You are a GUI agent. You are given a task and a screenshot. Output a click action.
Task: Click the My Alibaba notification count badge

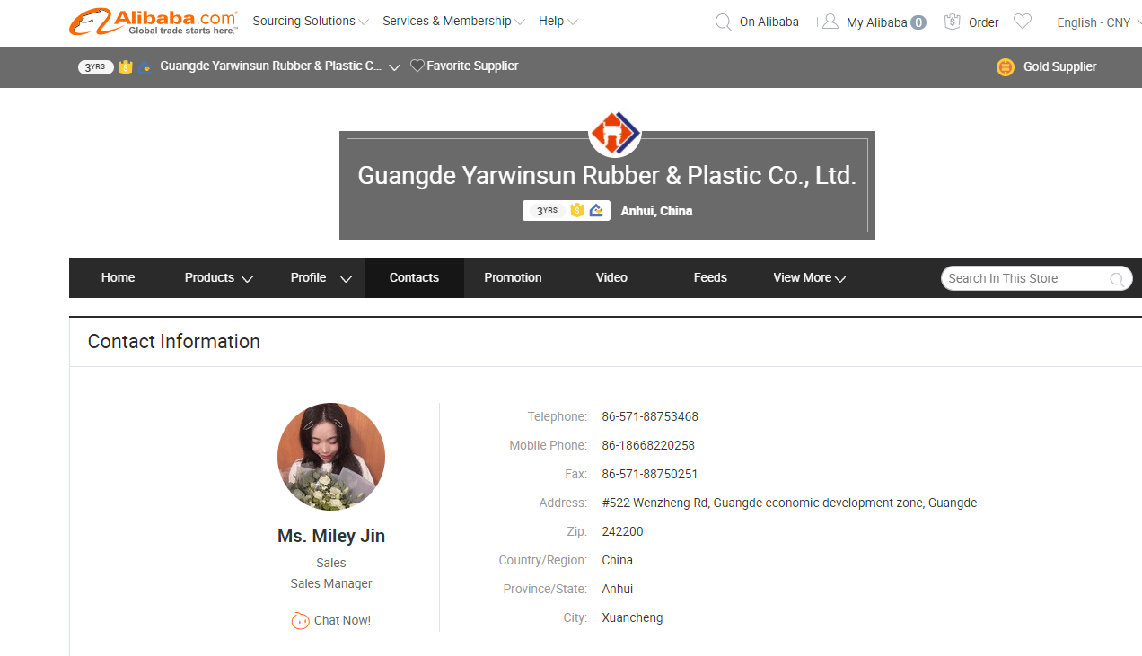[918, 22]
